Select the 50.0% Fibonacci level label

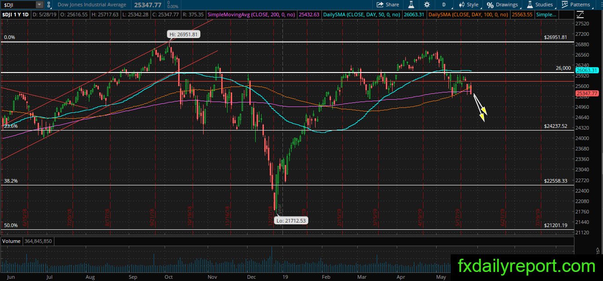click(10, 225)
